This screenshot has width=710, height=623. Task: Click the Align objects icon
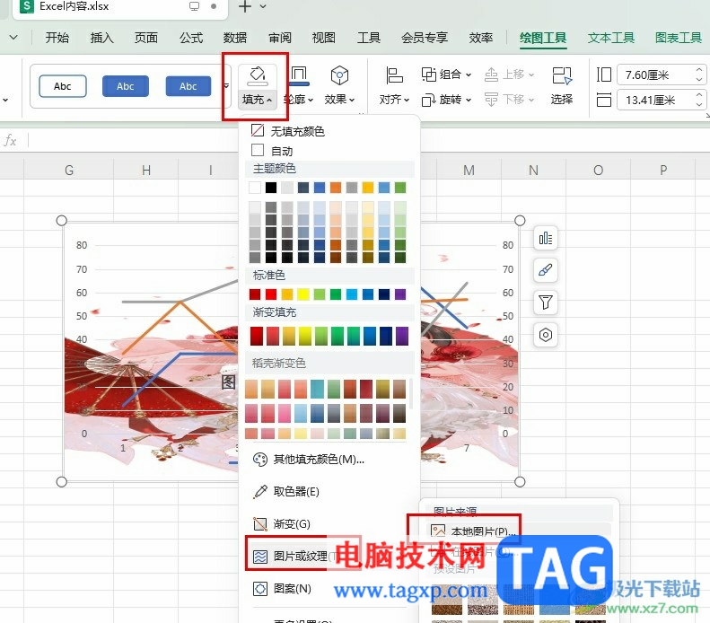click(394, 75)
